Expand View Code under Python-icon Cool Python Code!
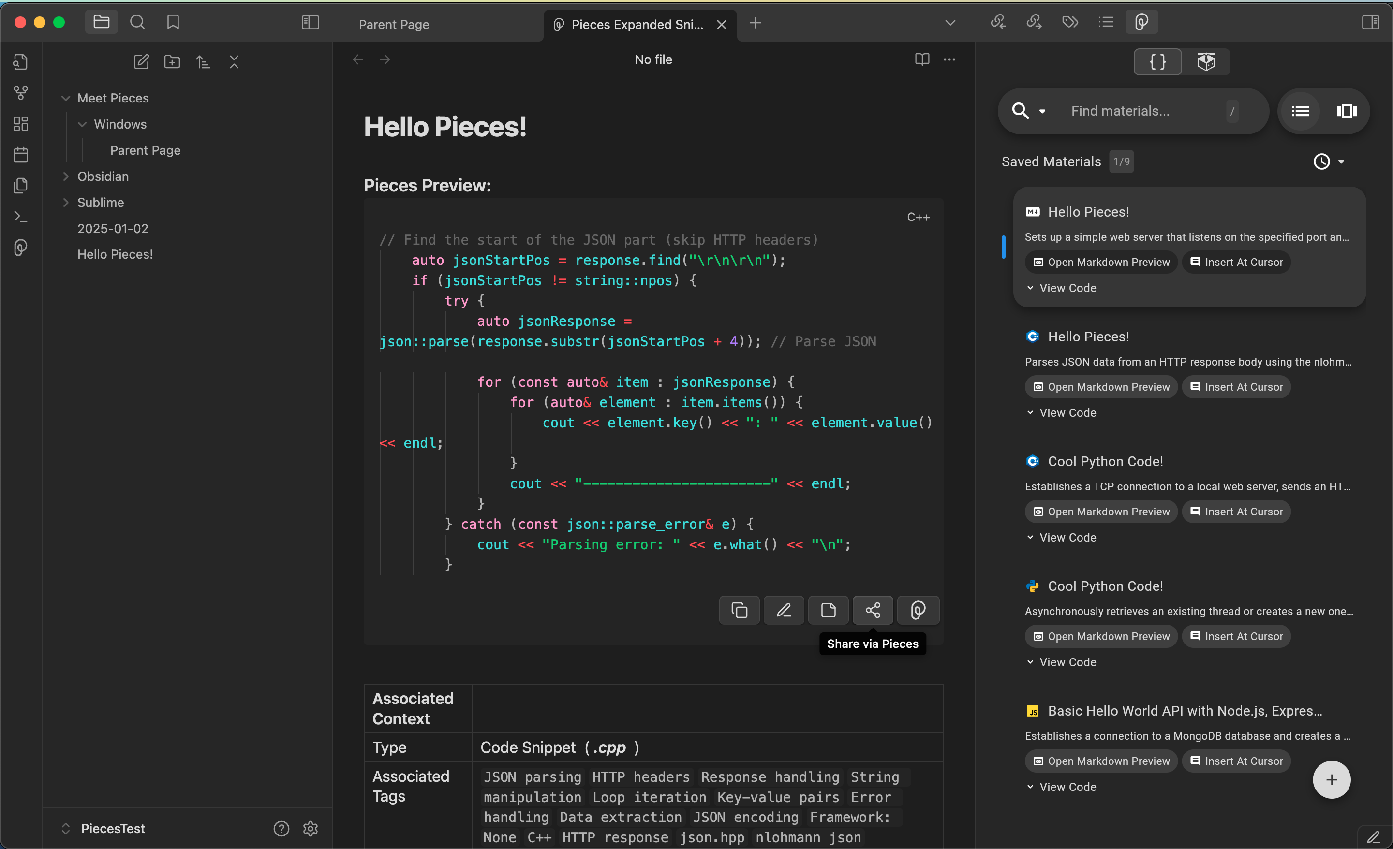 pos(1061,662)
